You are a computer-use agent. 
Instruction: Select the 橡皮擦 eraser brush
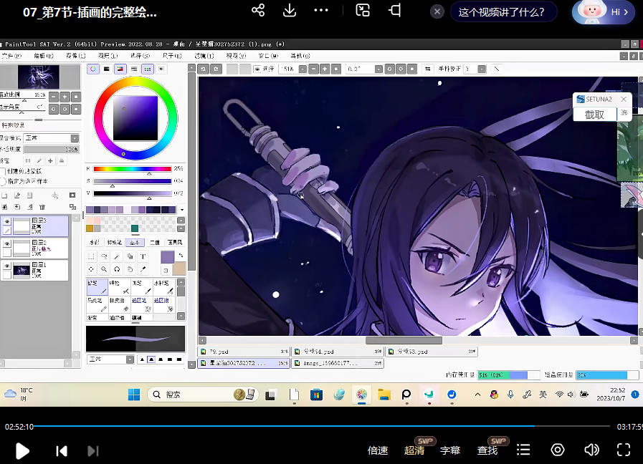coord(118,305)
